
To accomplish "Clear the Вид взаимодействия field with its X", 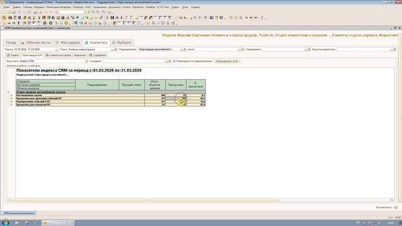I will [x=394, y=49].
